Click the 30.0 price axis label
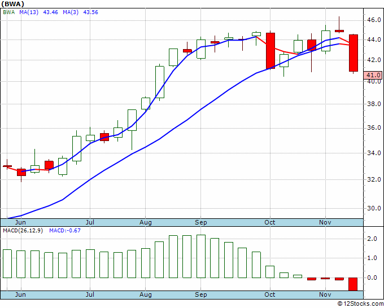Screen dimensions: 384x308 (374, 208)
